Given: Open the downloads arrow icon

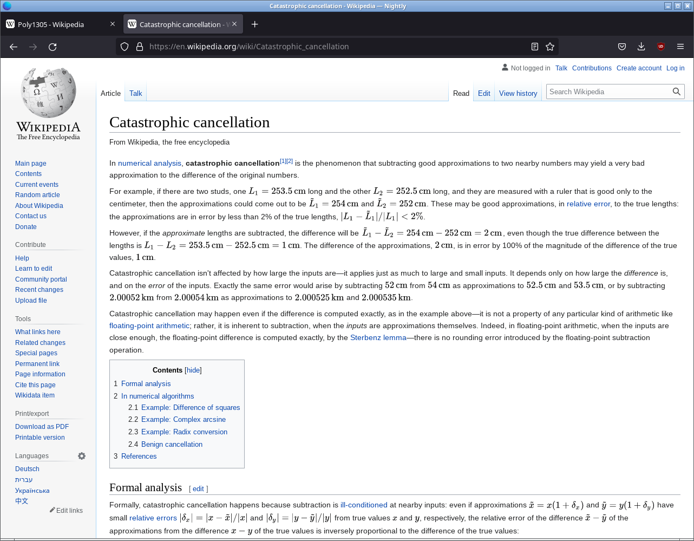Looking at the screenshot, I should click(641, 47).
